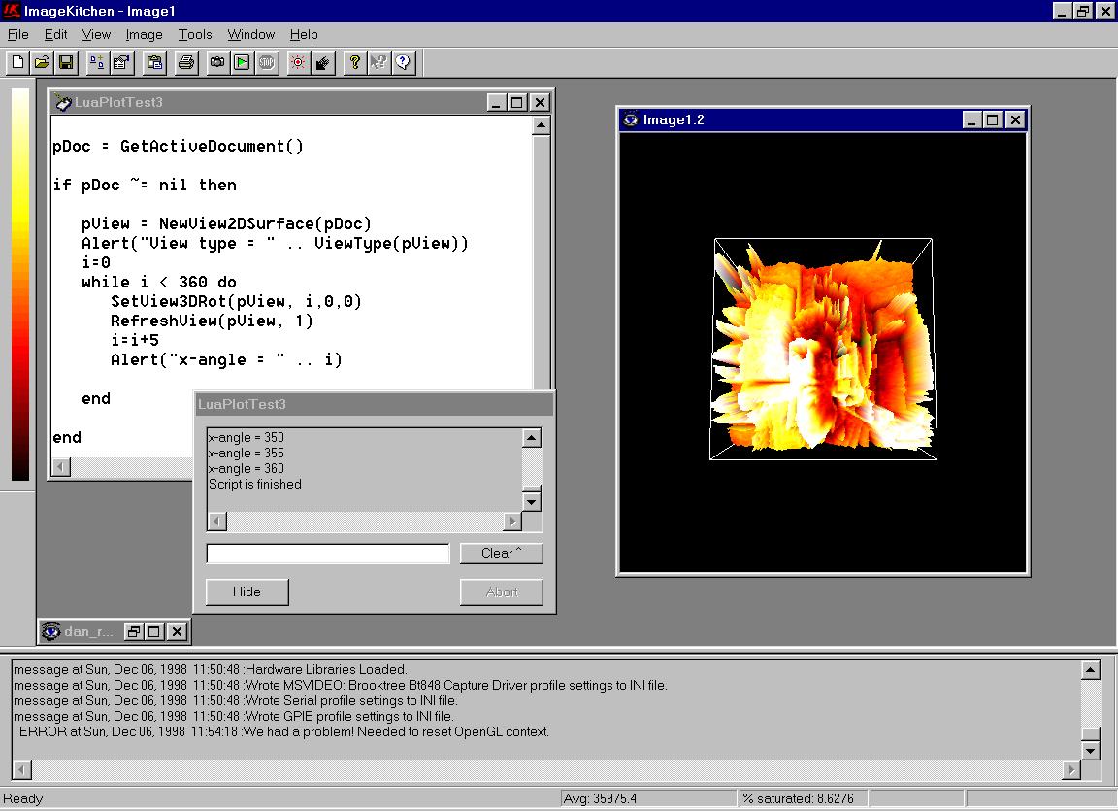Click the grayed Abort button
The height and width of the screenshot is (811, 1118).
501,591
